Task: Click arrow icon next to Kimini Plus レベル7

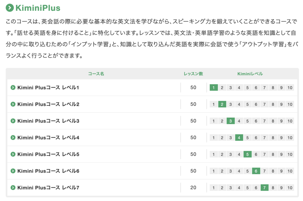Action: click(x=13, y=188)
